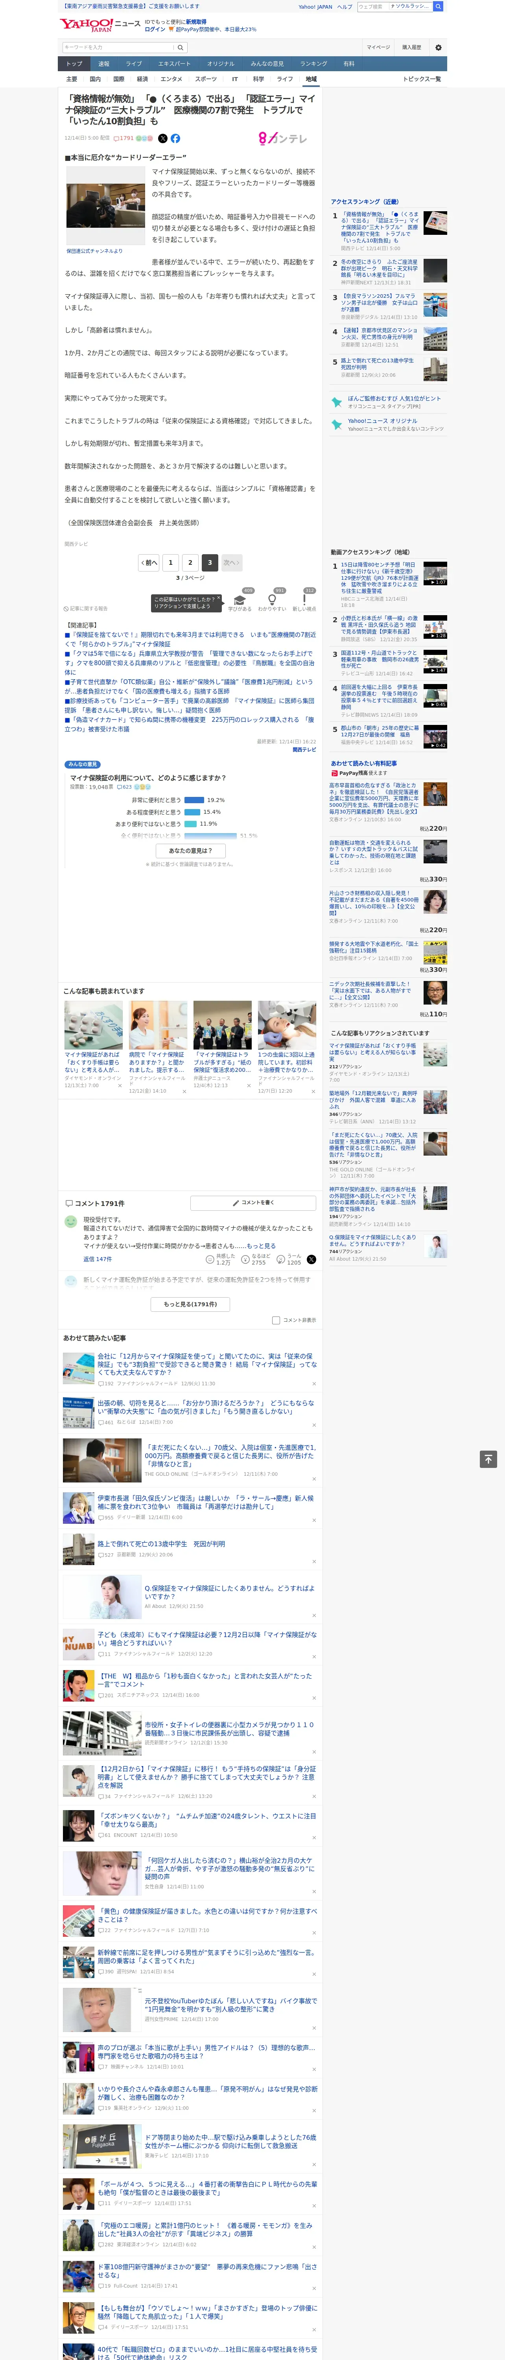Click the あまり便利ではないと思う 11.9% poll bar

click(191, 824)
